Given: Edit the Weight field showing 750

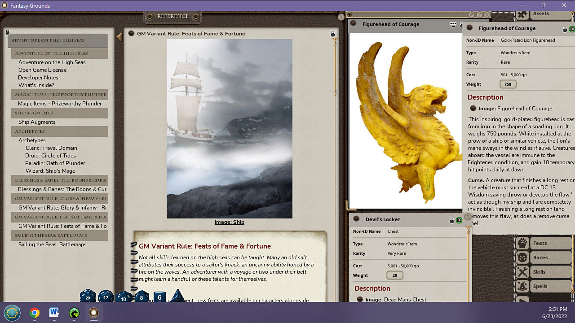Looking at the screenshot, I should coord(508,84).
